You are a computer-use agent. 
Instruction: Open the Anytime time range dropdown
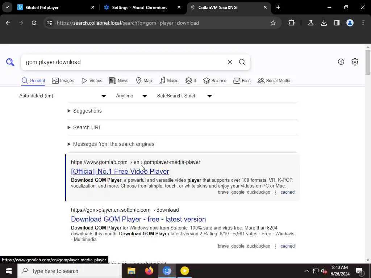[132, 96]
